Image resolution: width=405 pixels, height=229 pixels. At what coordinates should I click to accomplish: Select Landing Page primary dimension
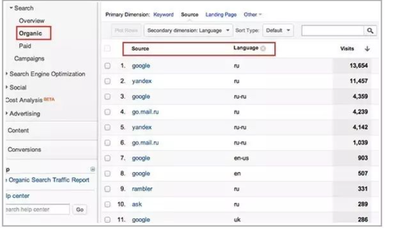(x=221, y=15)
